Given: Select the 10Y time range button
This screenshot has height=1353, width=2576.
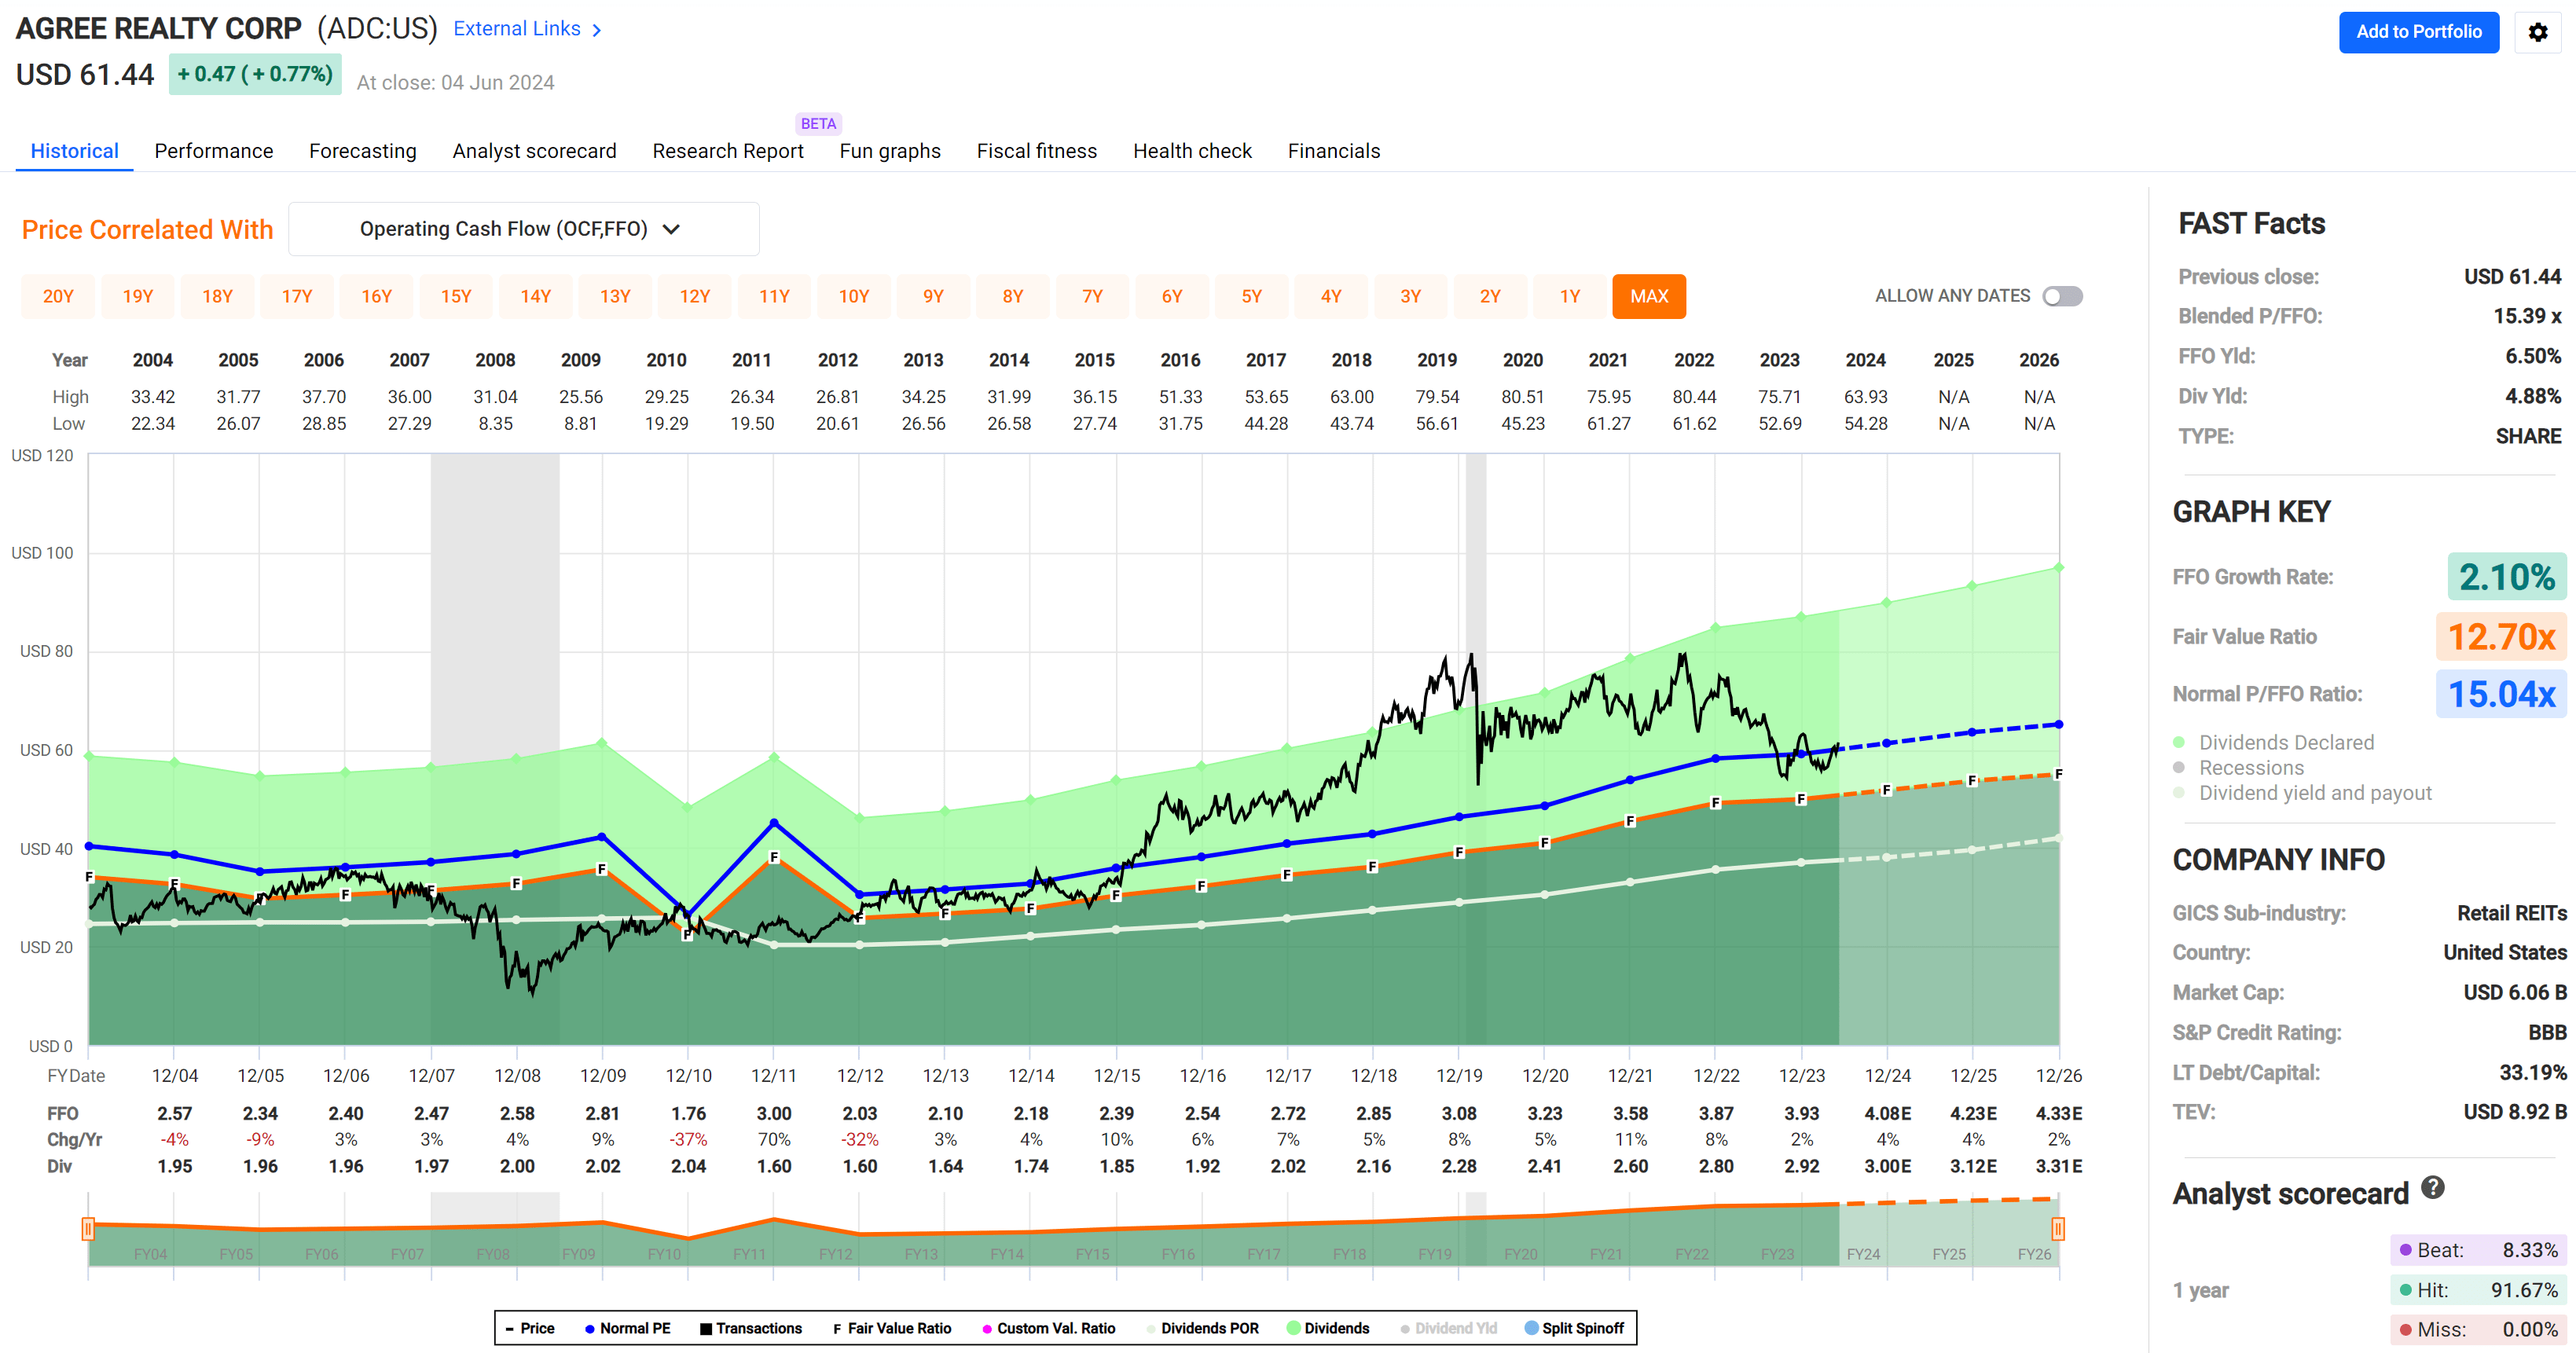Looking at the screenshot, I should (x=853, y=296).
